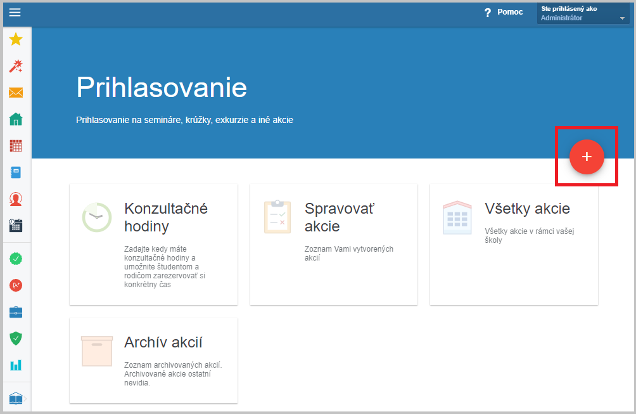The width and height of the screenshot is (636, 414).
Task: Click the yellow star favorites icon
Action: click(16, 39)
